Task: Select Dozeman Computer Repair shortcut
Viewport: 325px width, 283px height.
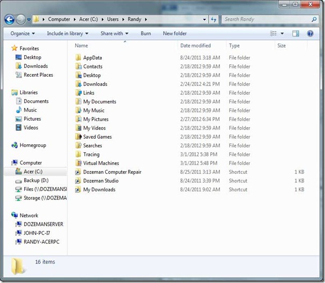Action: (x=112, y=172)
